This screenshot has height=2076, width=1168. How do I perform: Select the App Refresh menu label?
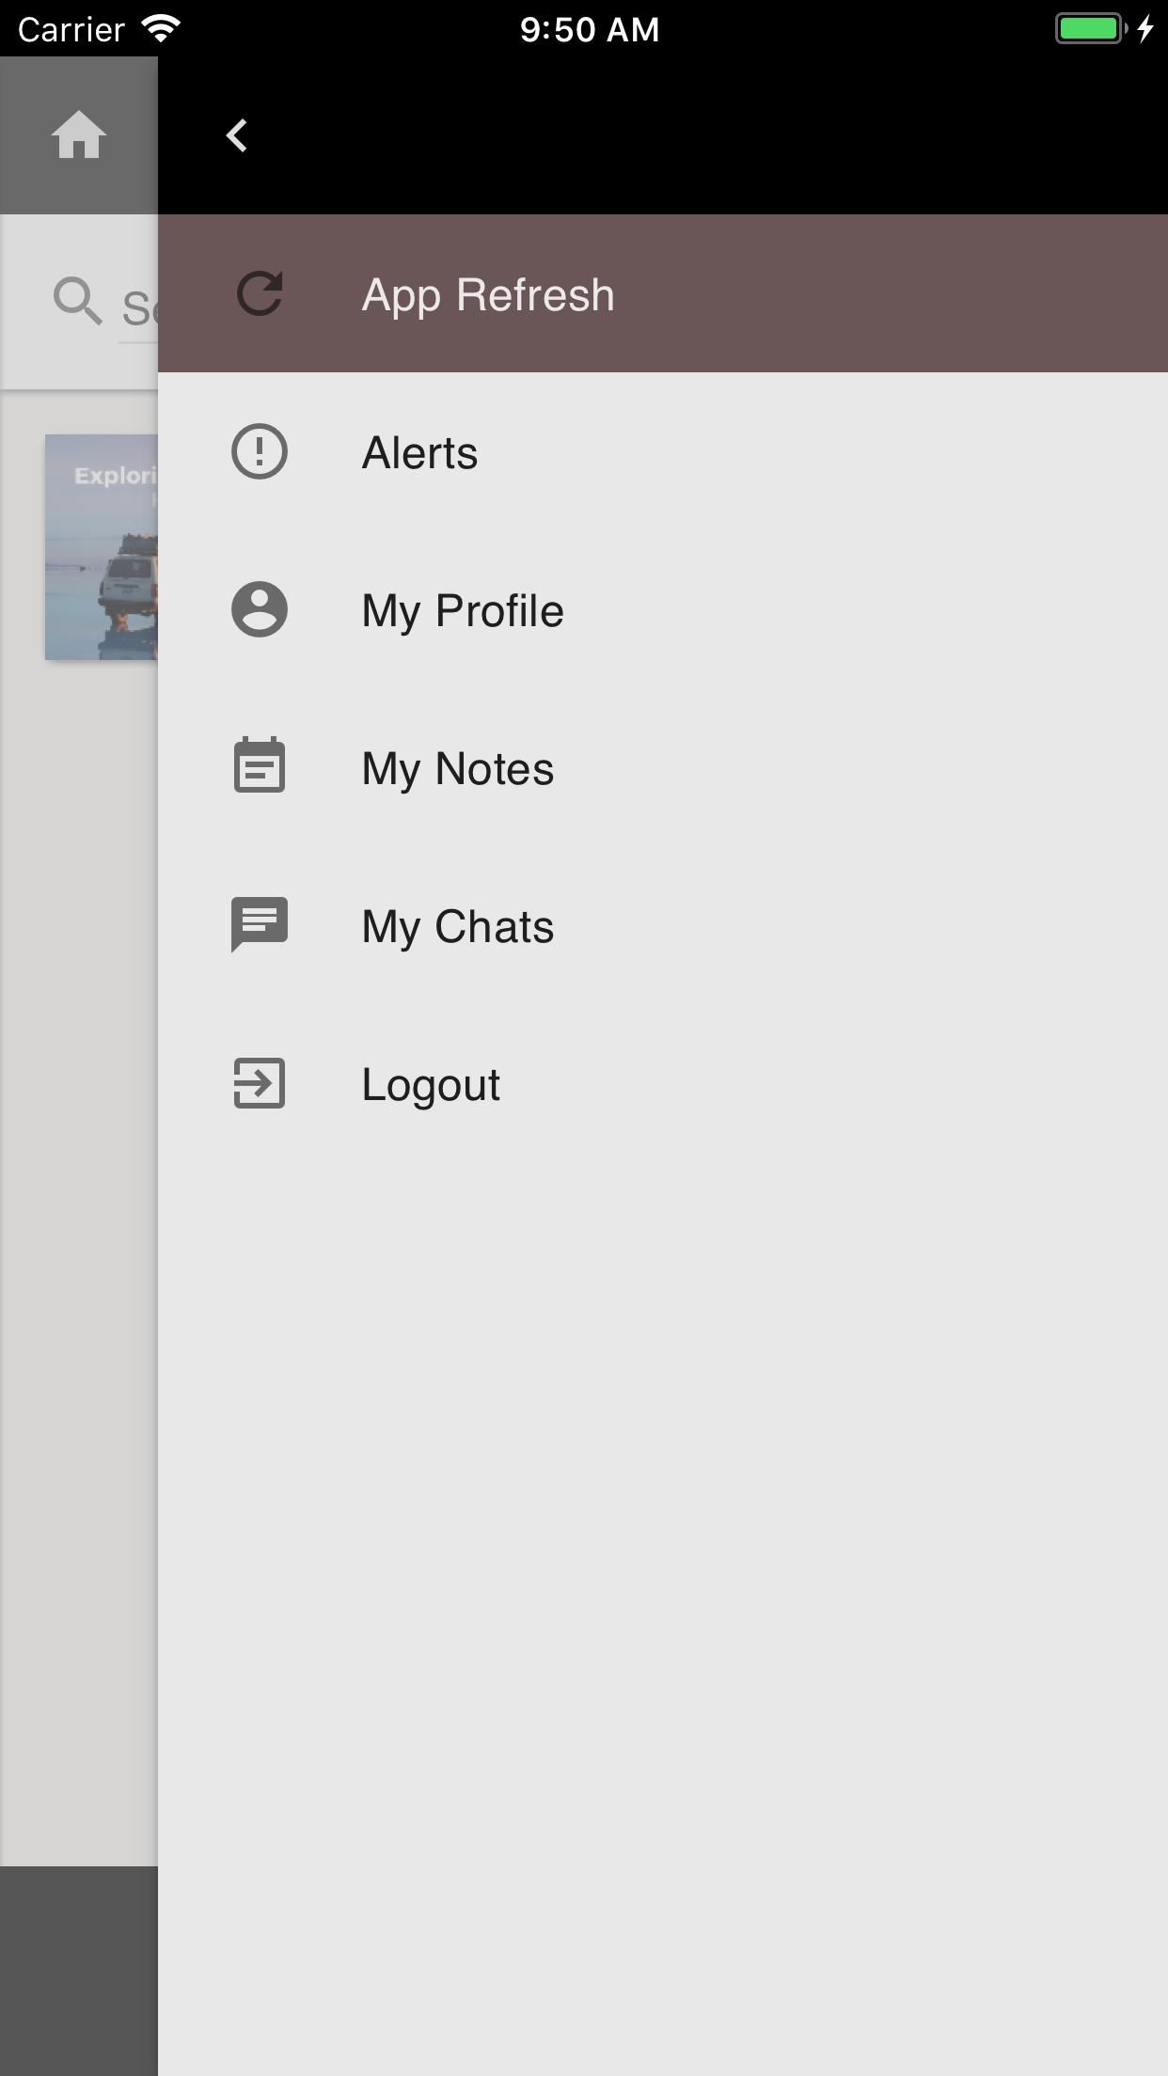pyautogui.click(x=488, y=295)
